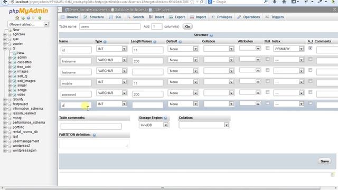Open the table Collation dropdown below the columns
The width and height of the screenshot is (338, 190).
(204, 125)
